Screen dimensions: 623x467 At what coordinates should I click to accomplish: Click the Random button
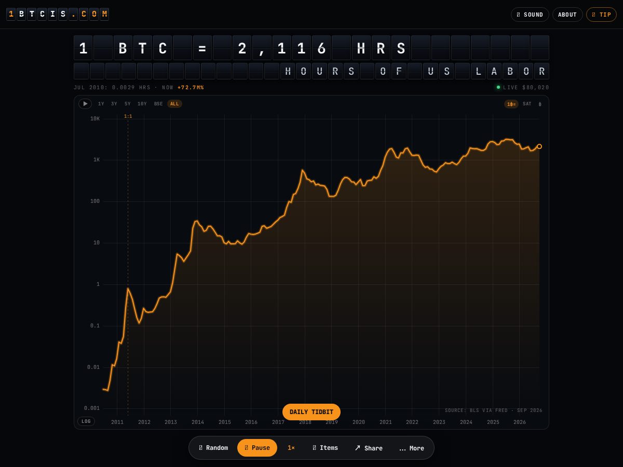(213, 448)
